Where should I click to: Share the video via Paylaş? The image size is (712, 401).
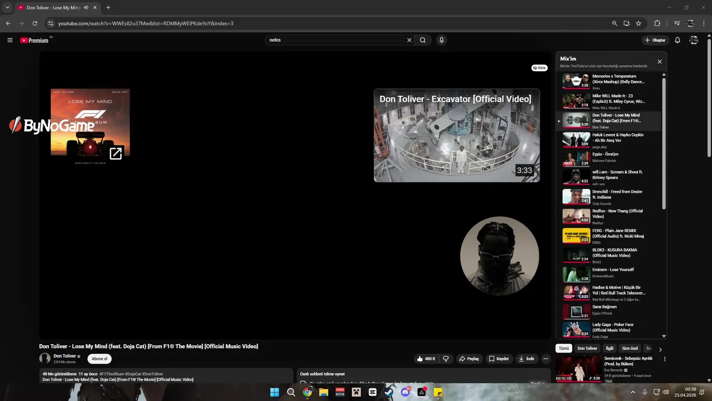[469, 359]
